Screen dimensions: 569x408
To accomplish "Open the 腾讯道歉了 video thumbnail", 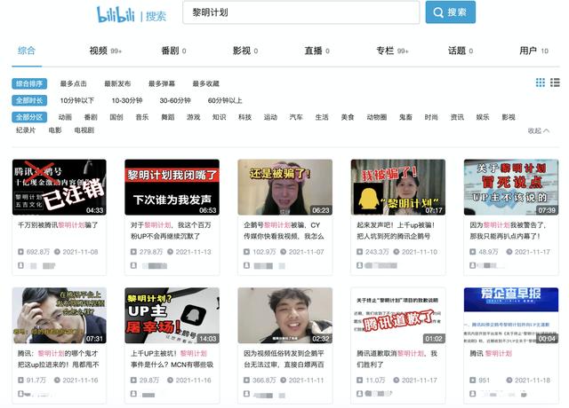I will 397,316.
